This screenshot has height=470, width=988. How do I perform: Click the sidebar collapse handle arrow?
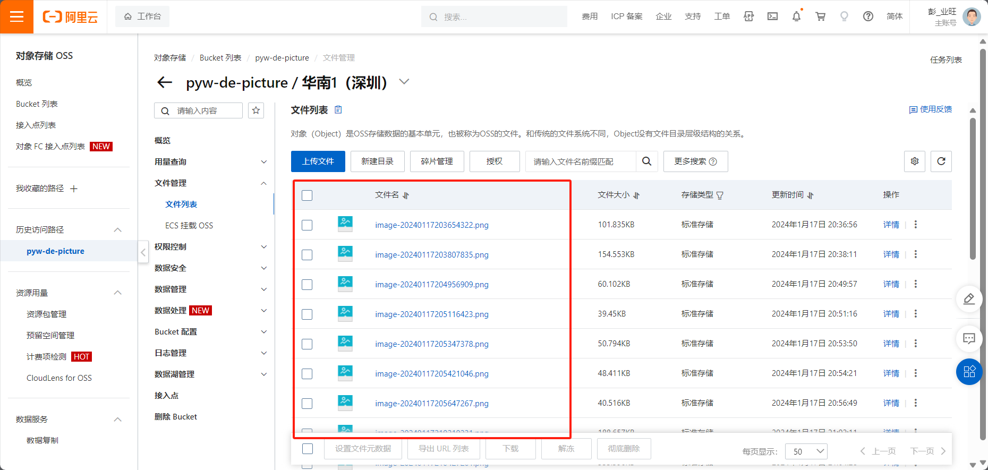(143, 252)
